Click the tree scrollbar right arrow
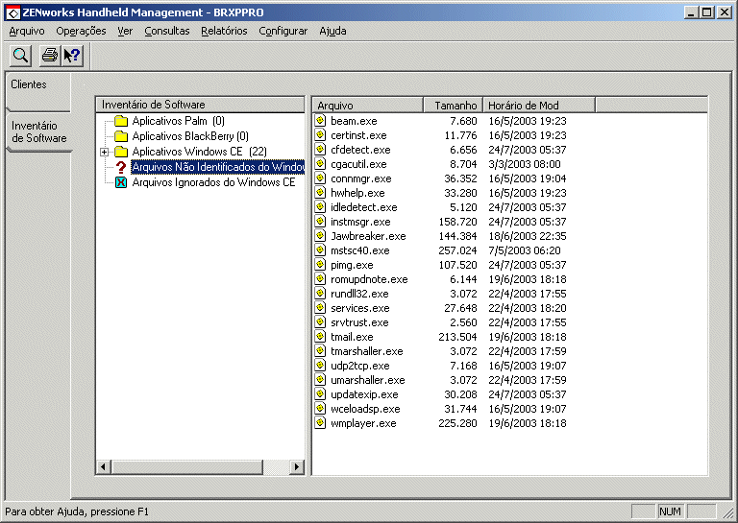The image size is (738, 523). pos(297,467)
